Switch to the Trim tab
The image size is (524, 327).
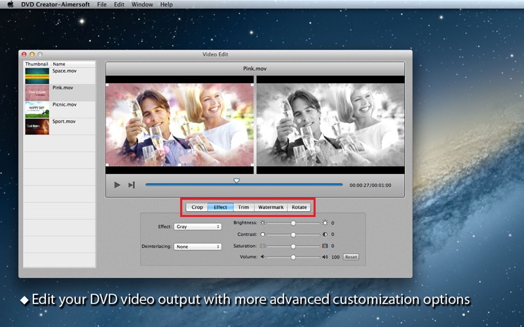tap(244, 207)
